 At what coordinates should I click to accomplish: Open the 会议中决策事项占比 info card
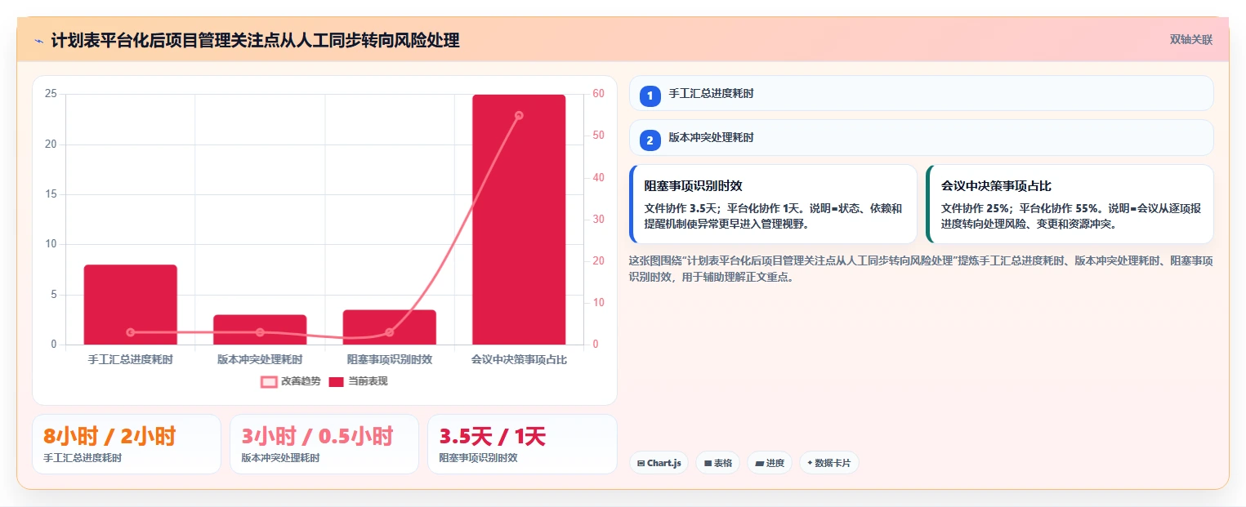pos(1070,204)
